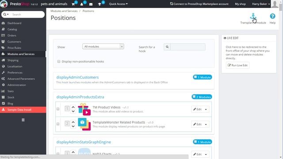Click displayAdminStatsGraphEngine 1 Module badge
This screenshot has height=159, width=283.
[x=203, y=142]
